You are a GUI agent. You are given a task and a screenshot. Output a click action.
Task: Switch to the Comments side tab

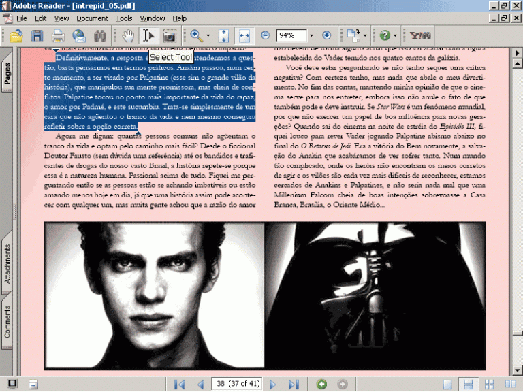click(x=7, y=322)
